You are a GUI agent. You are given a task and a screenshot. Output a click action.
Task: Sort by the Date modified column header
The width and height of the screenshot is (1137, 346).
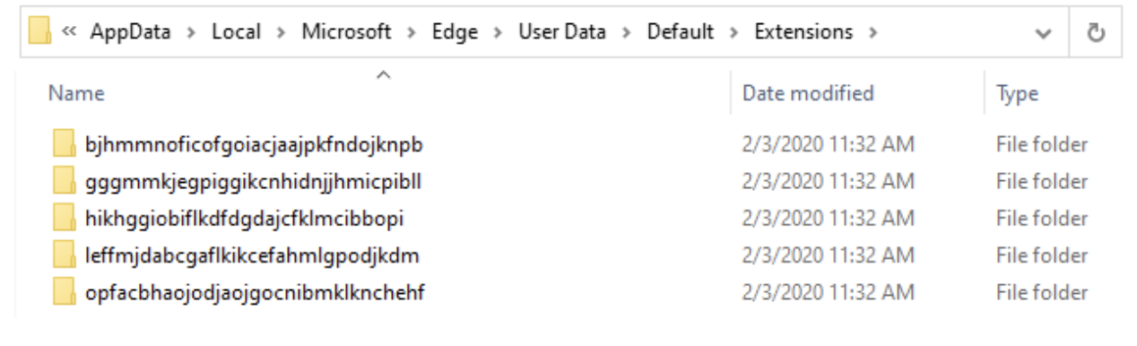click(808, 92)
